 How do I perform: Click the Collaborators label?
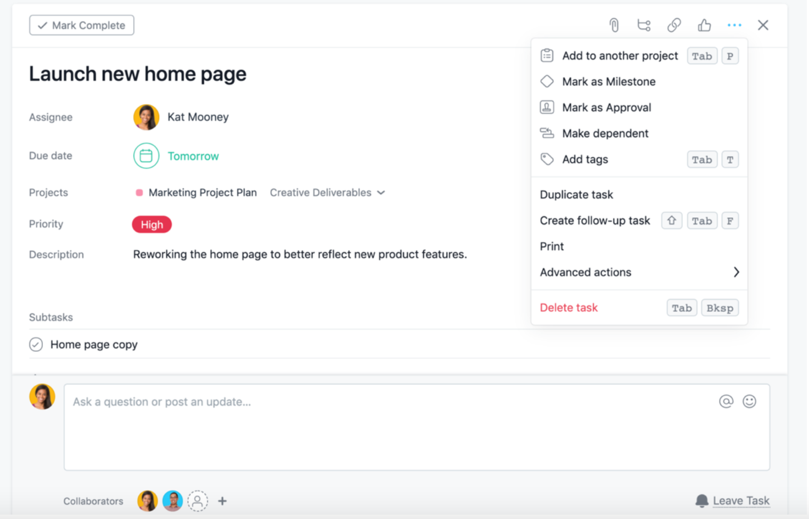click(93, 501)
